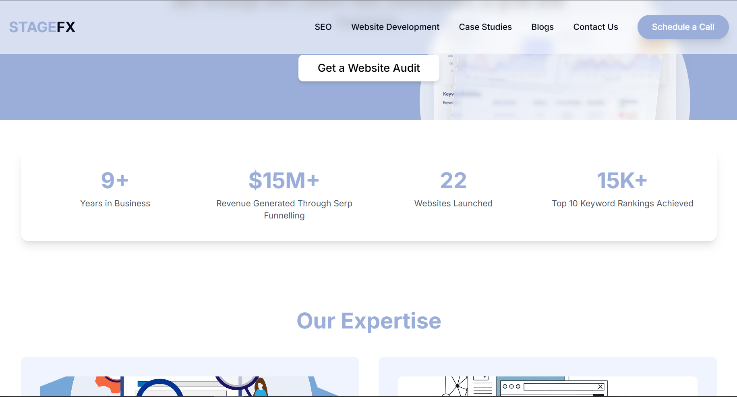
Task: Open the SEO menu item
Action: 323,27
